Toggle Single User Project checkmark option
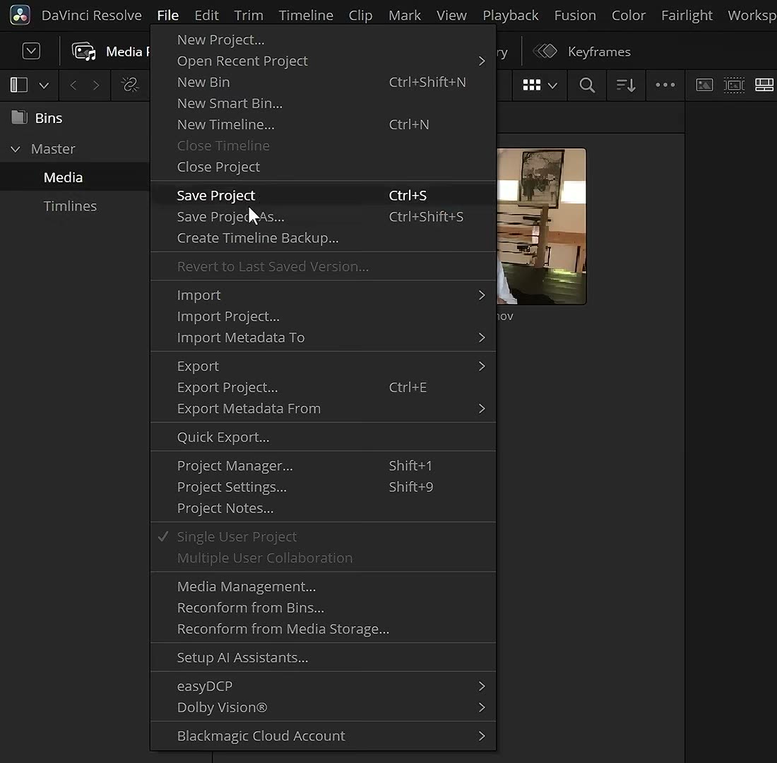Screen dimensions: 777x763 323,536
